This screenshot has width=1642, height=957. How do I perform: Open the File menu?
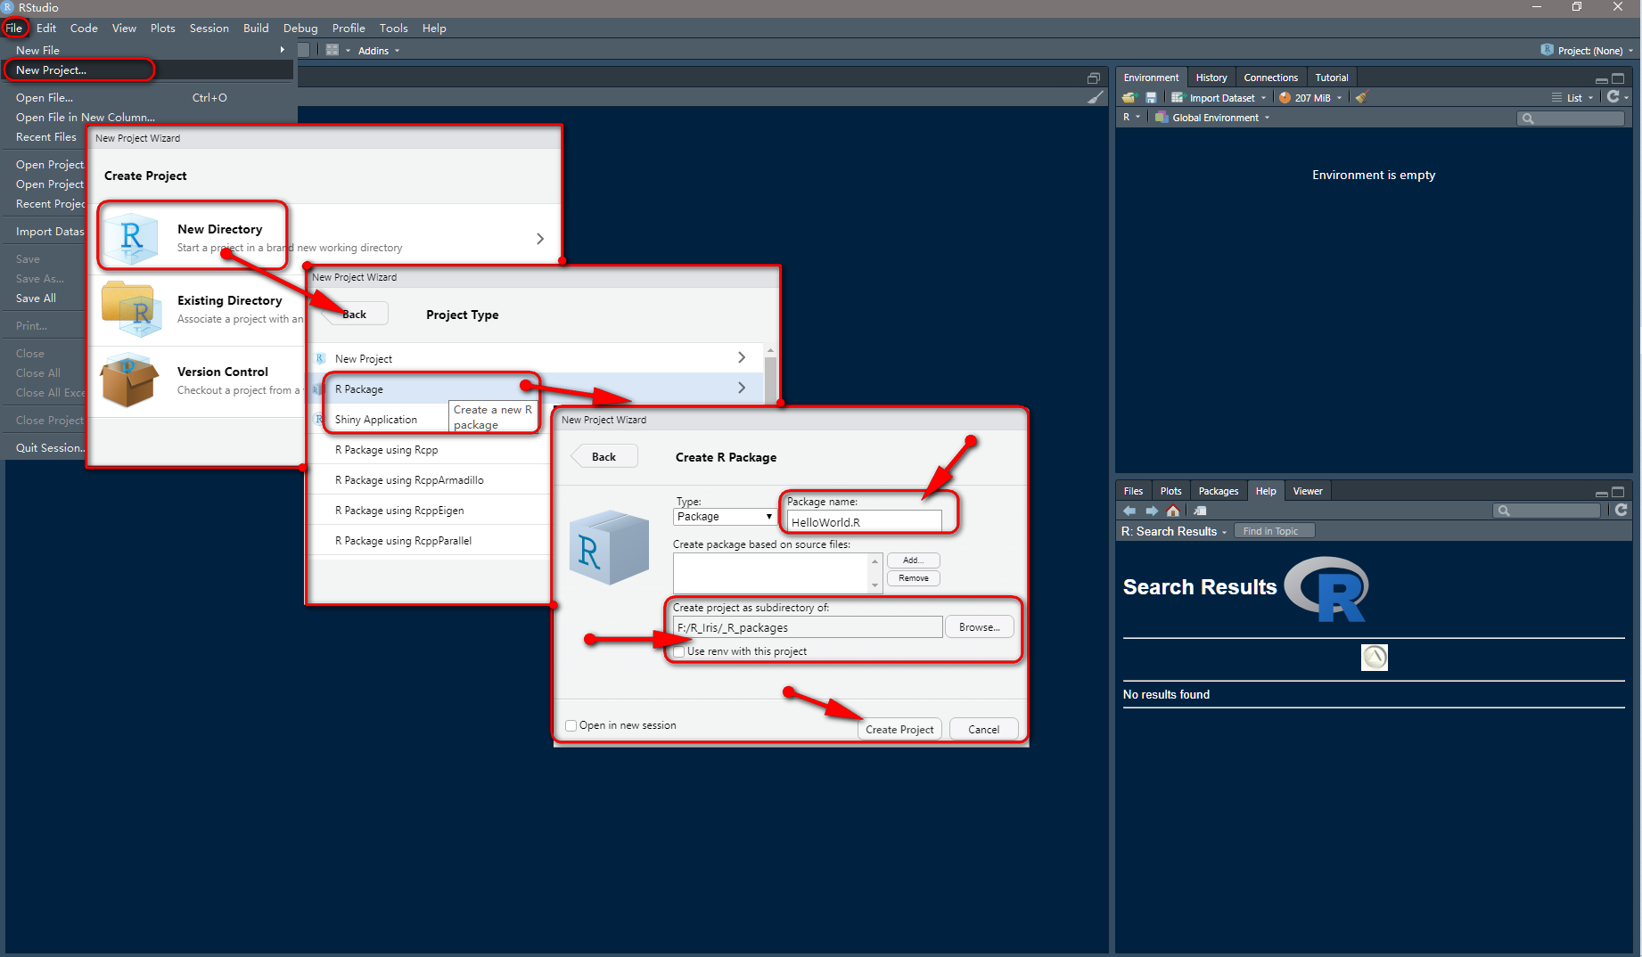click(x=13, y=28)
